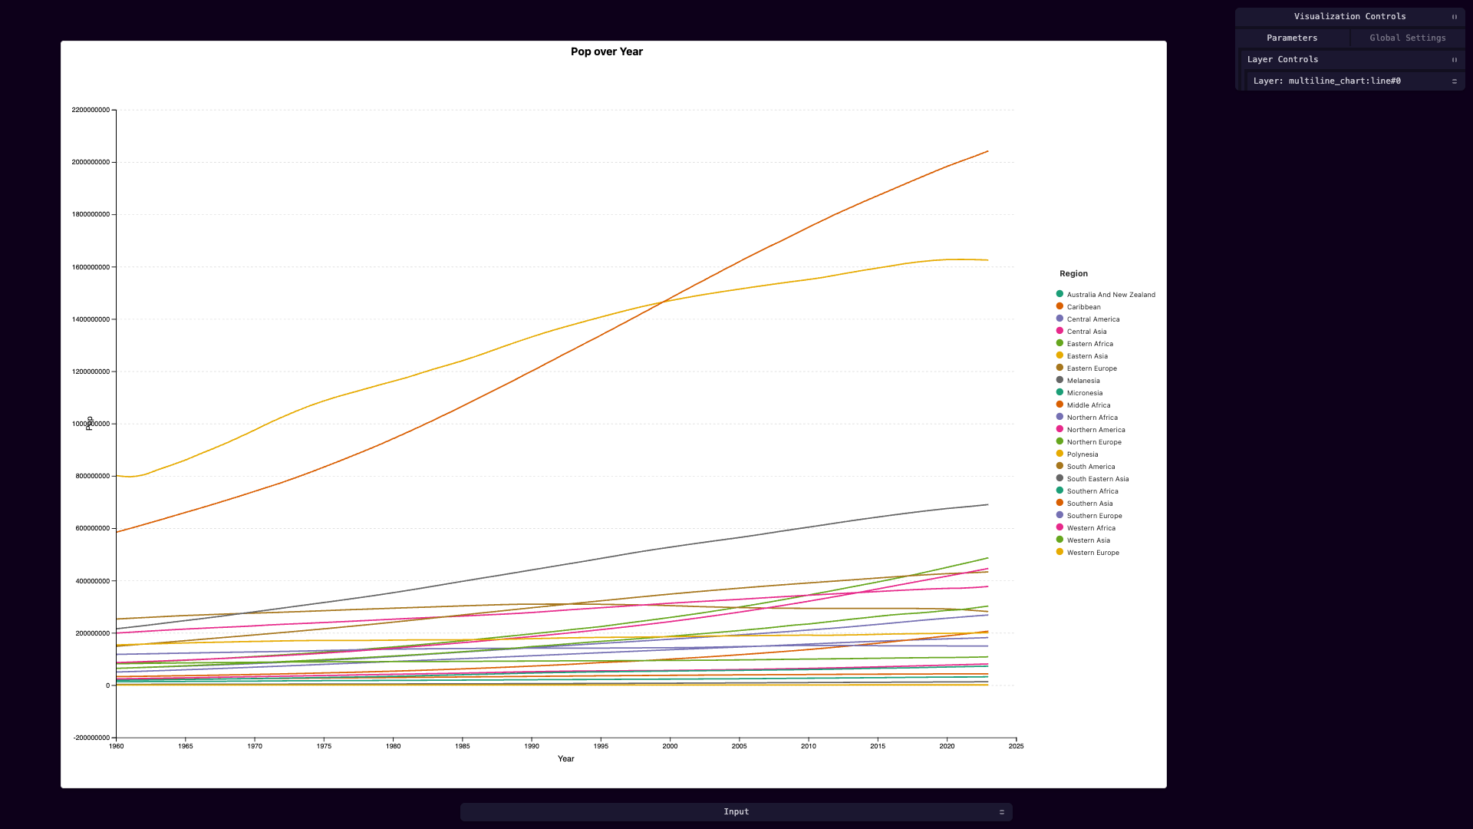
Task: Select the Middle Africa legend entry
Action: pyautogui.click(x=1083, y=405)
